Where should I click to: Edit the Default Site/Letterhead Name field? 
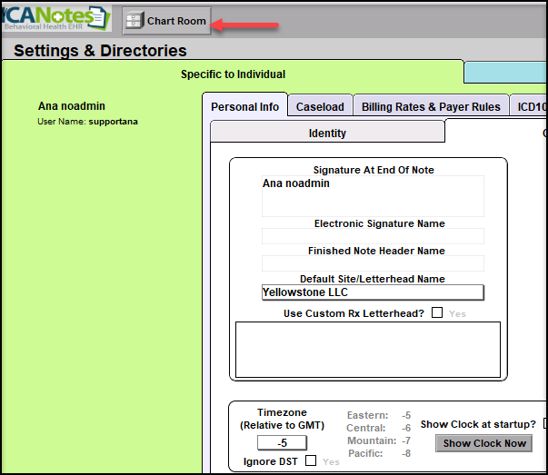tap(373, 292)
